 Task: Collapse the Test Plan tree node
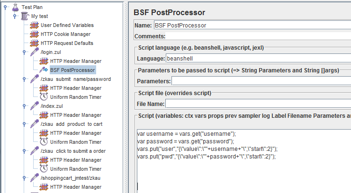5,8
